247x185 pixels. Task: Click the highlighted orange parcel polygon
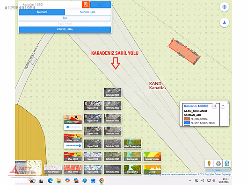tap(184, 51)
